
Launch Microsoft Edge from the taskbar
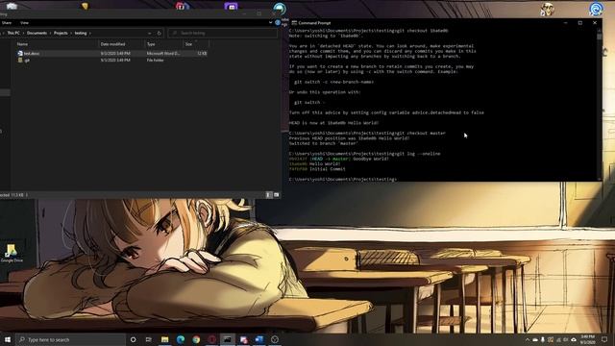coord(181,339)
